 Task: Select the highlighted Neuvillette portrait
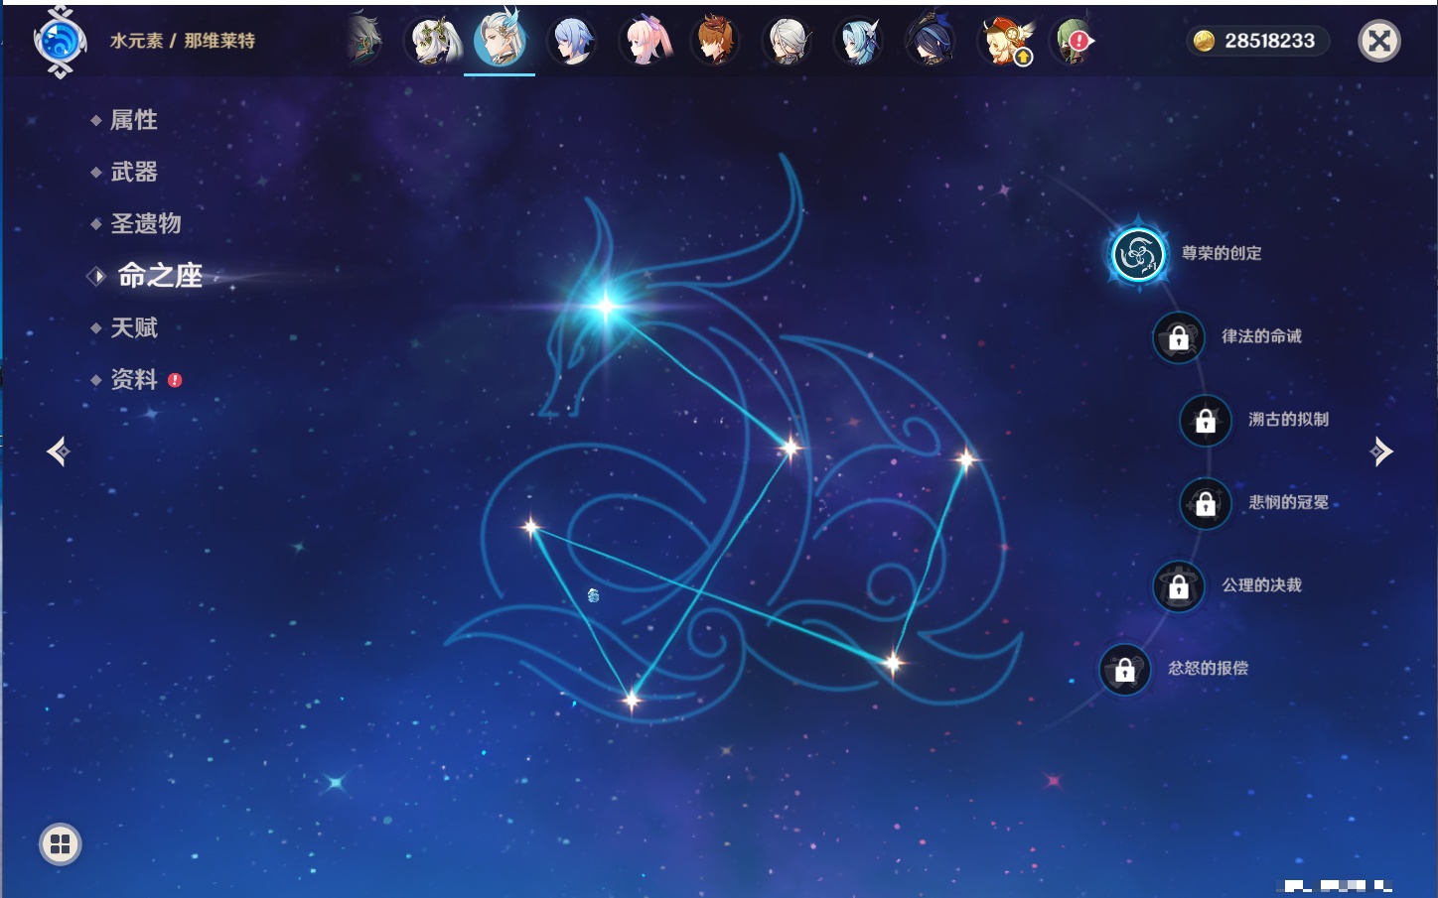[x=501, y=39]
